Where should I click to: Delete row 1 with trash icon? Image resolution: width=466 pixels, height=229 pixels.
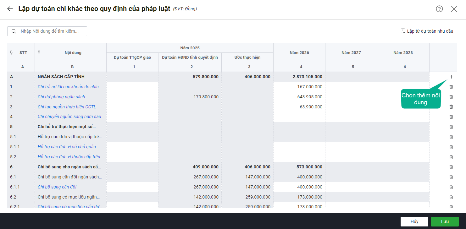pos(451,87)
